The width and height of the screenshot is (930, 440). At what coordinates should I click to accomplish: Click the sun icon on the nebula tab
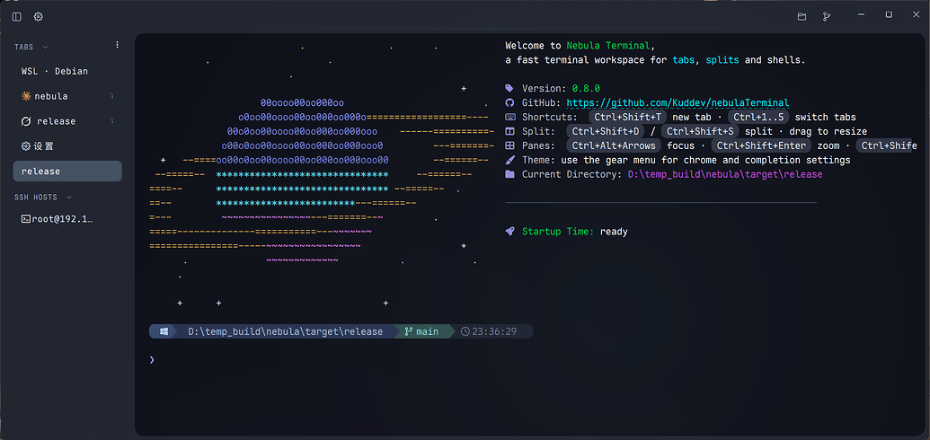pos(26,96)
